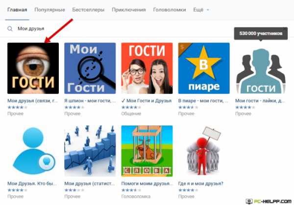Open the 'Мои Гости' magnifying glass app icon
Viewport: 294px width, 205px height.
[x=90, y=68]
